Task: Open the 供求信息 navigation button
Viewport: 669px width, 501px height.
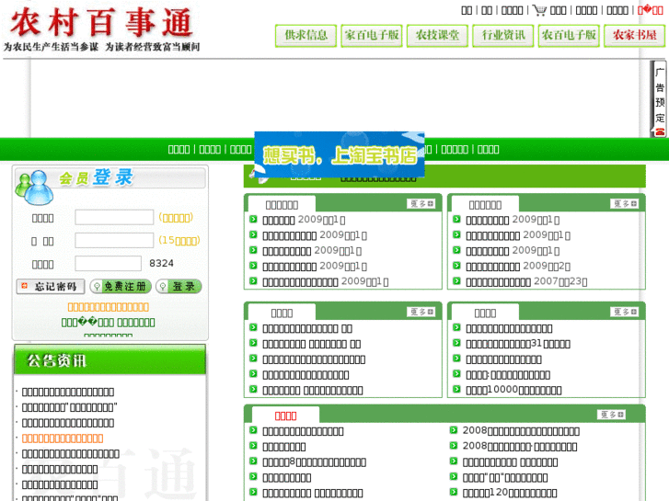Action: (306, 35)
